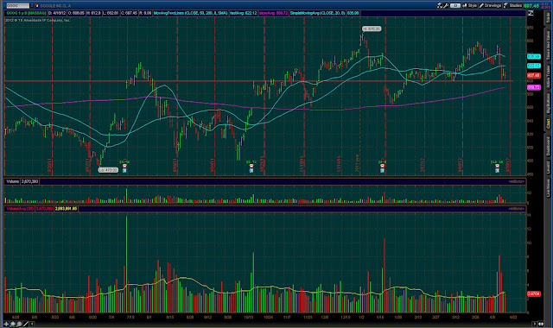The image size is (553, 328).
Task: Open the Times And Sales side tab
Action: (549, 45)
